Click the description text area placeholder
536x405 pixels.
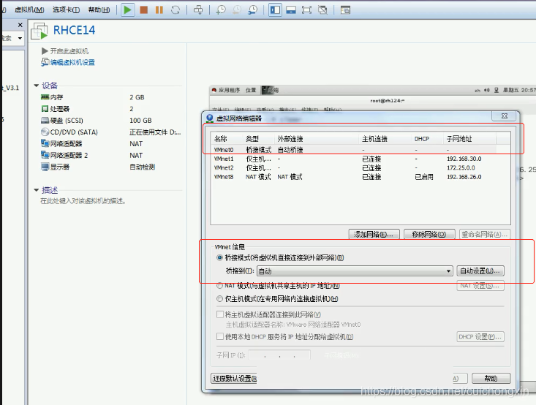(x=83, y=201)
